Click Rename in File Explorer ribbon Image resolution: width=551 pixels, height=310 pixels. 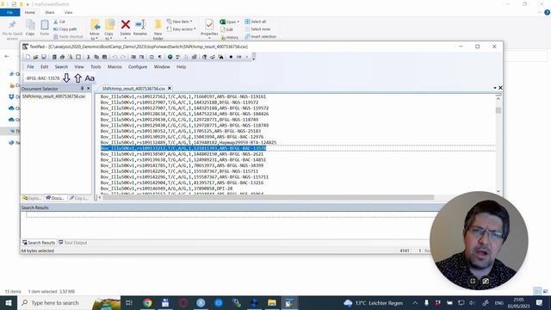pyautogui.click(x=140, y=28)
